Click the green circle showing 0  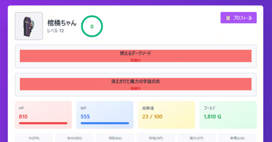tap(92, 26)
